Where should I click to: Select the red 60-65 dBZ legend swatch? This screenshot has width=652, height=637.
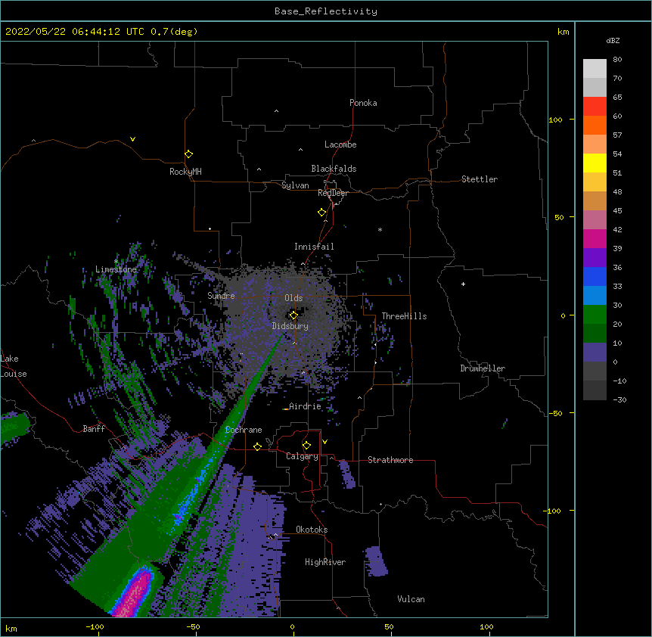[595, 107]
